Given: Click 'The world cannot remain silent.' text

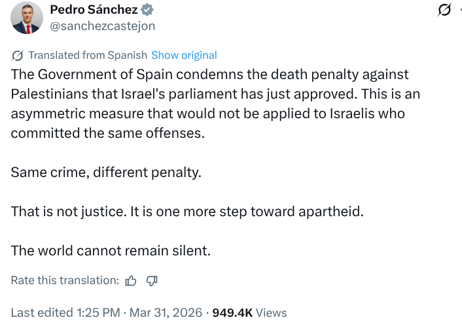Looking at the screenshot, I should tap(109, 250).
